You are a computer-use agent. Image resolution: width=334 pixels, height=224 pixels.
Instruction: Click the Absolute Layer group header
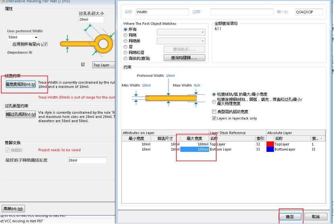(296, 133)
